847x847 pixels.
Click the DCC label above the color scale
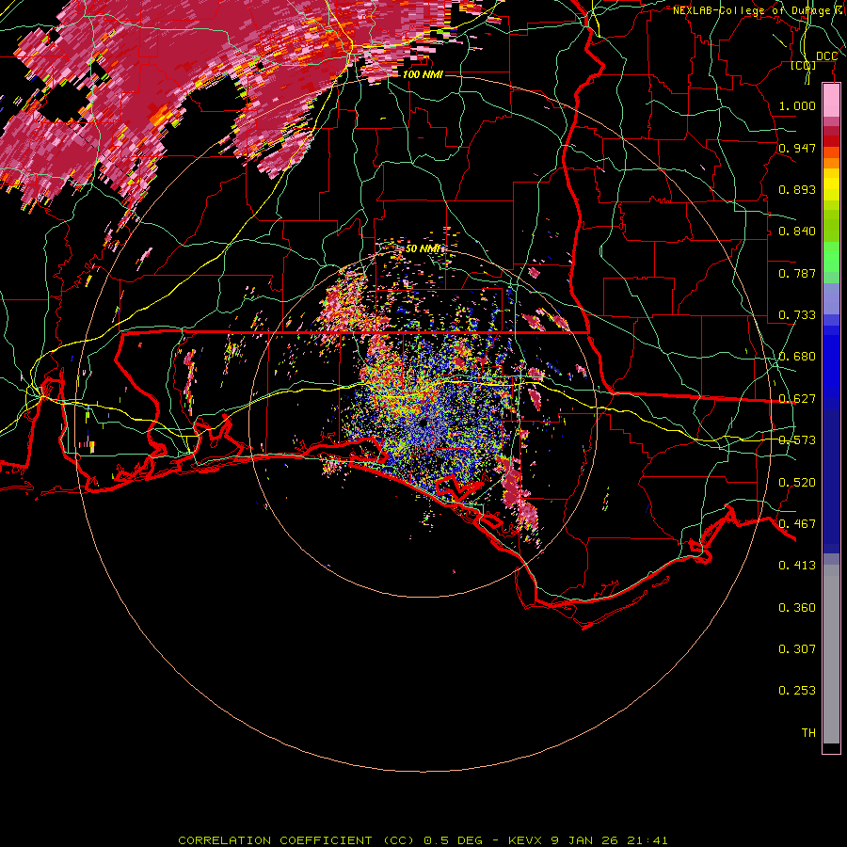tap(826, 56)
